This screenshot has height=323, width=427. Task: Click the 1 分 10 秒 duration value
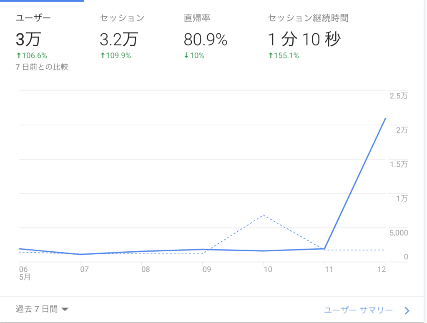tap(304, 39)
